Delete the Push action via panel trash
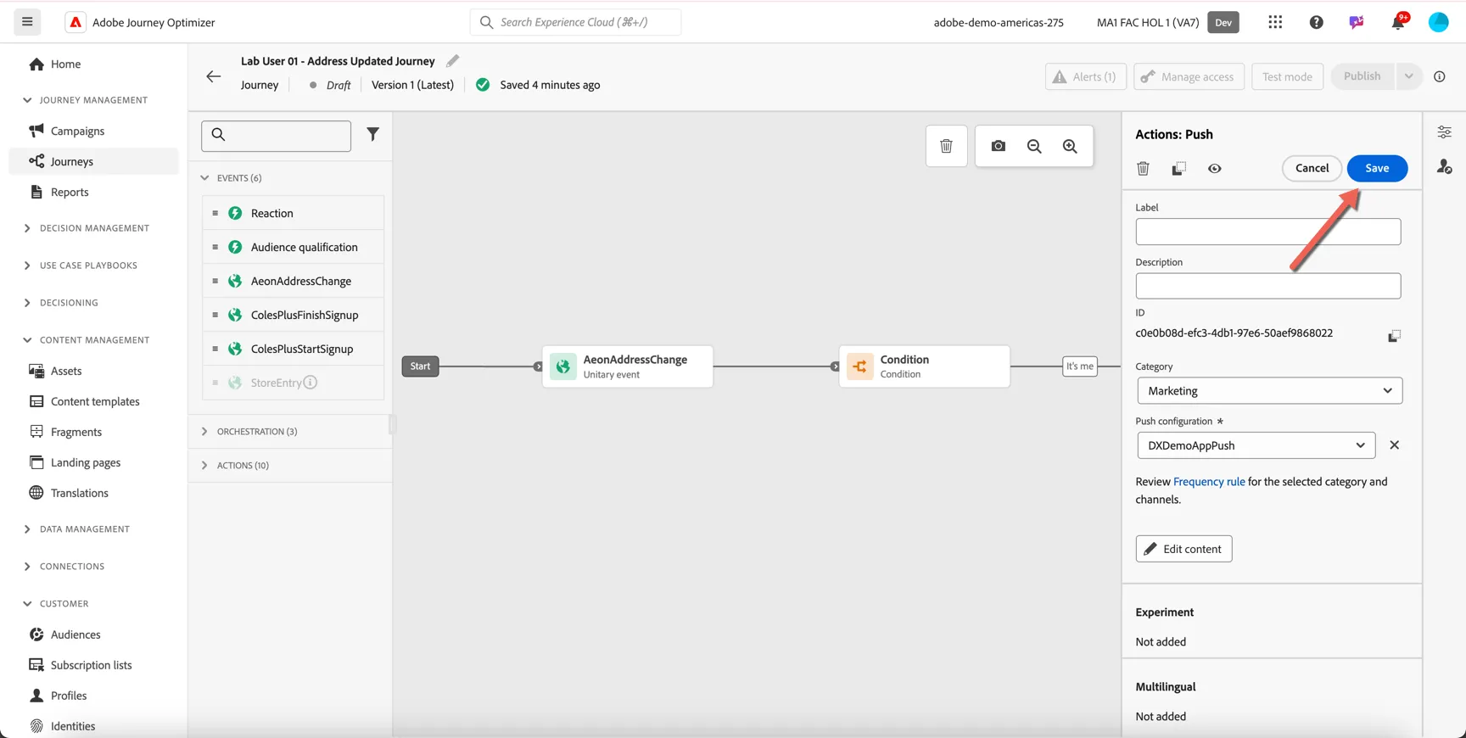1466x738 pixels. [1143, 168]
